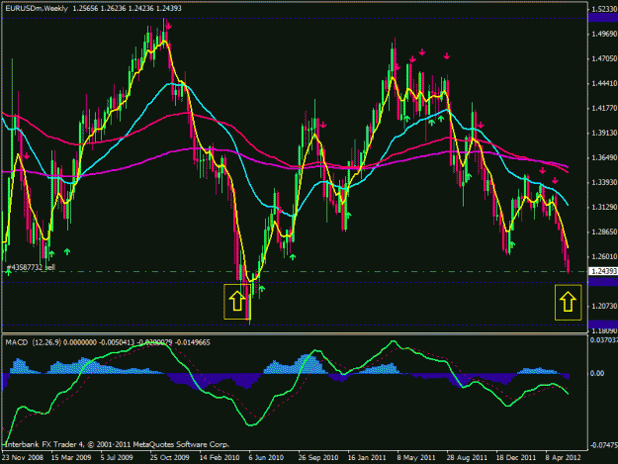Click the 28 Aug 2011 date label
Image resolution: width=618 pixels, height=464 pixels.
467,458
